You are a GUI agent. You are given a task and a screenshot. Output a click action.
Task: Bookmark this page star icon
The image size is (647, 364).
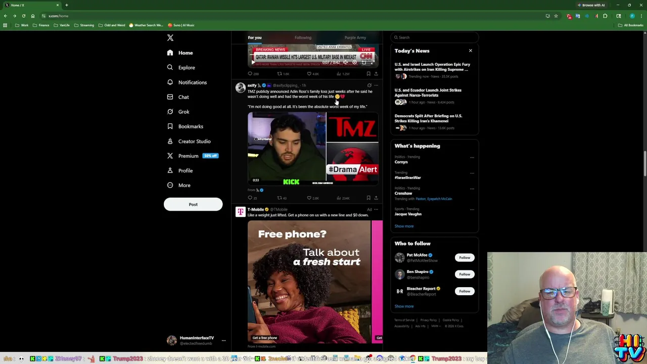(556, 16)
